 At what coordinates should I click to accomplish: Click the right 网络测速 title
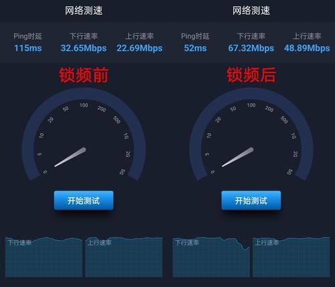point(251,11)
